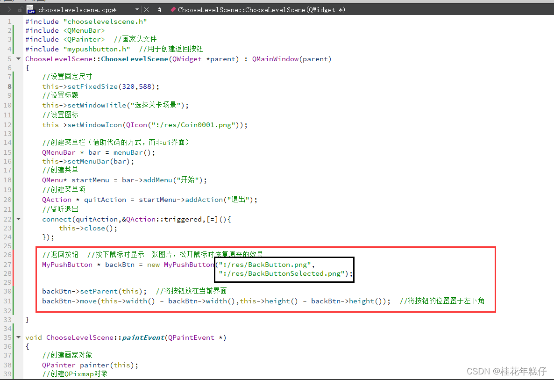Click MyPushButton type at start of line 27
Viewport: 554px width, 380px height.
(x=67, y=265)
